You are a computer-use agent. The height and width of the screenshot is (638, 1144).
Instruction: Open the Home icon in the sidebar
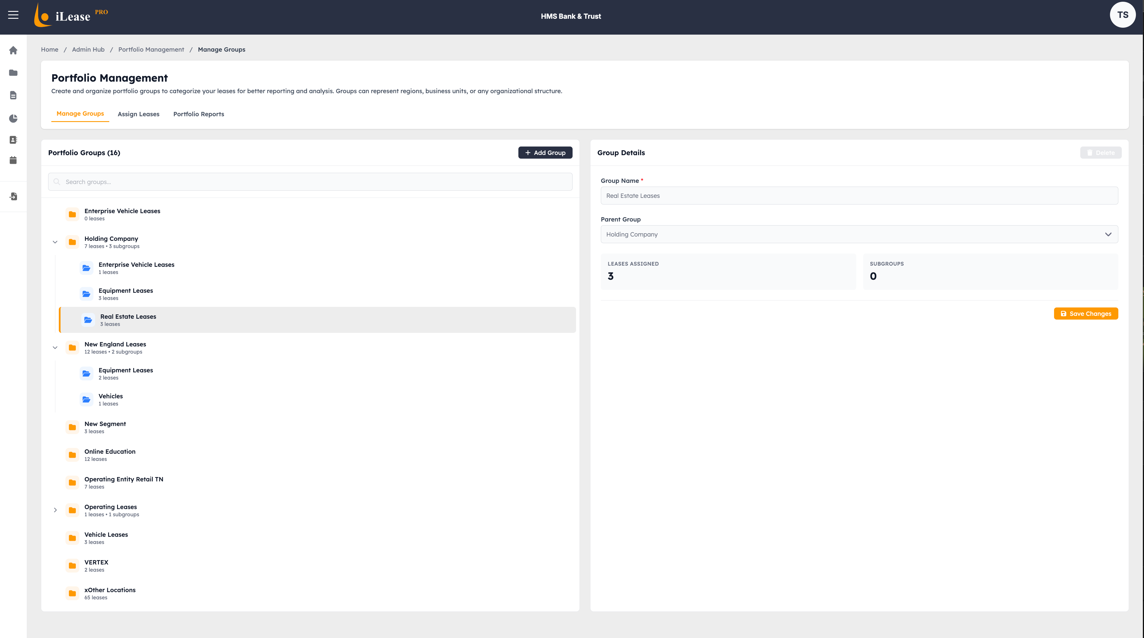[13, 50]
